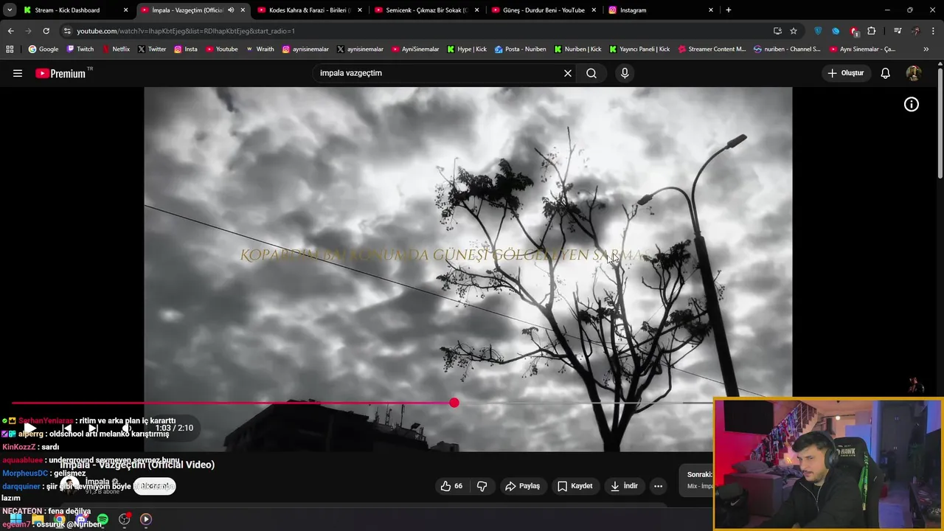Expand the tab search dropdown

pyautogui.click(x=10, y=10)
